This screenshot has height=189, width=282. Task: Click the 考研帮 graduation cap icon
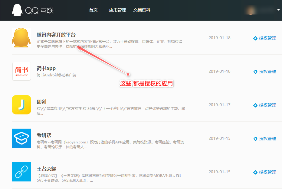click(x=21, y=138)
